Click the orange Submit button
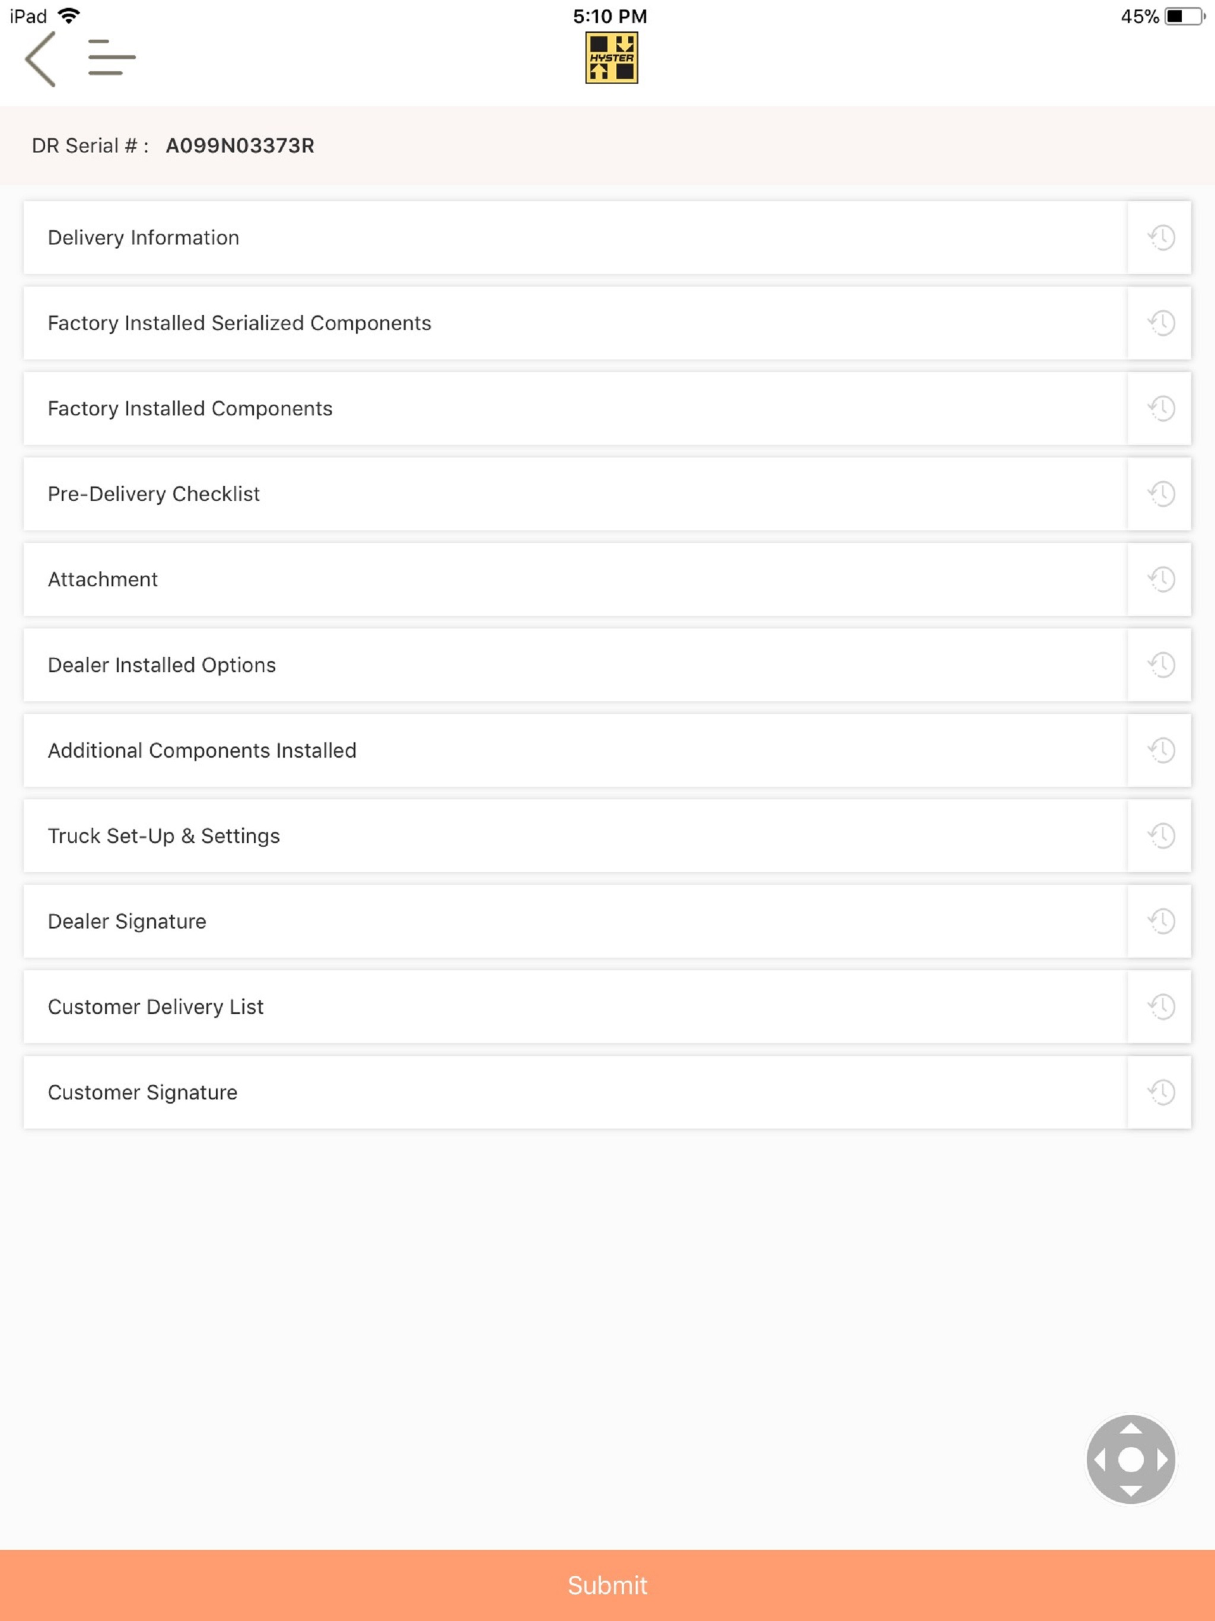The height and width of the screenshot is (1621, 1215). pyautogui.click(x=607, y=1585)
